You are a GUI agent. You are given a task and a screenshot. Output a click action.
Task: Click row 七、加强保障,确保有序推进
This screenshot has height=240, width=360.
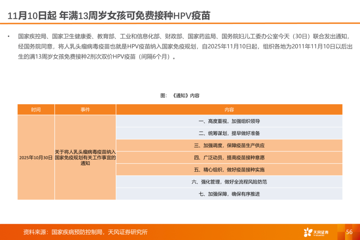pos(229,194)
